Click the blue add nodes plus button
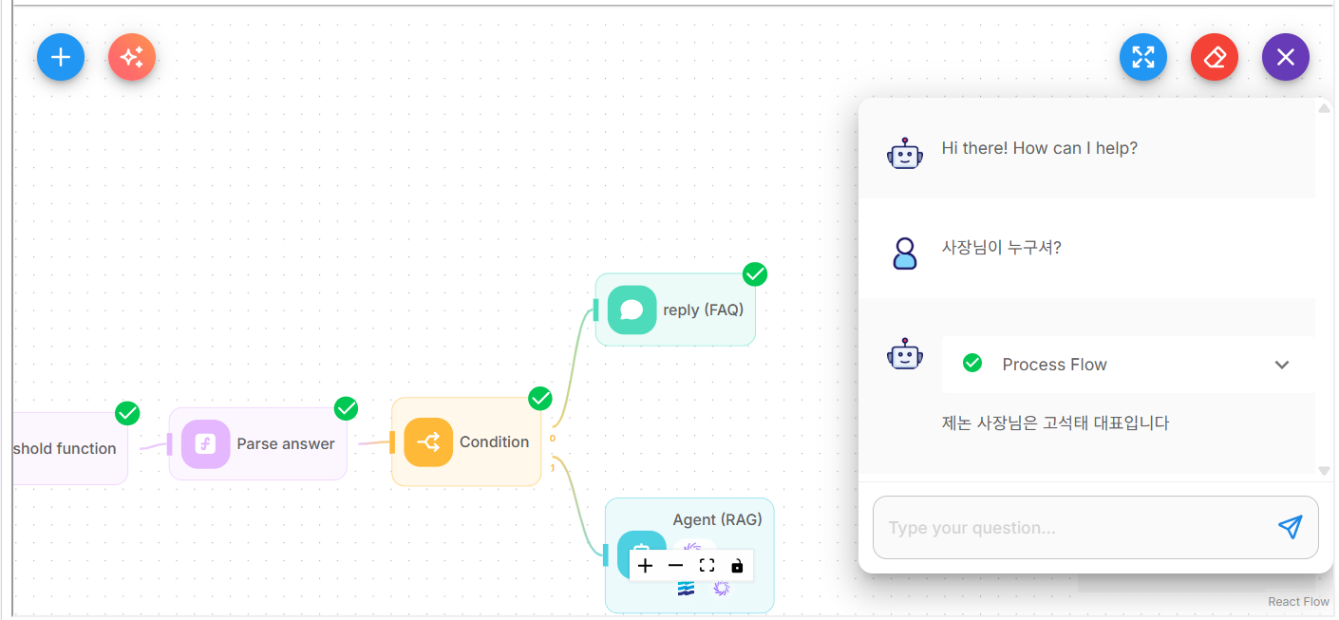The height and width of the screenshot is (620, 1339). (x=61, y=57)
